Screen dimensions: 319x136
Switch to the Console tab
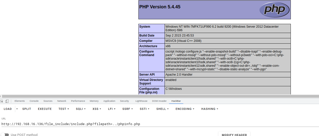[34, 101]
